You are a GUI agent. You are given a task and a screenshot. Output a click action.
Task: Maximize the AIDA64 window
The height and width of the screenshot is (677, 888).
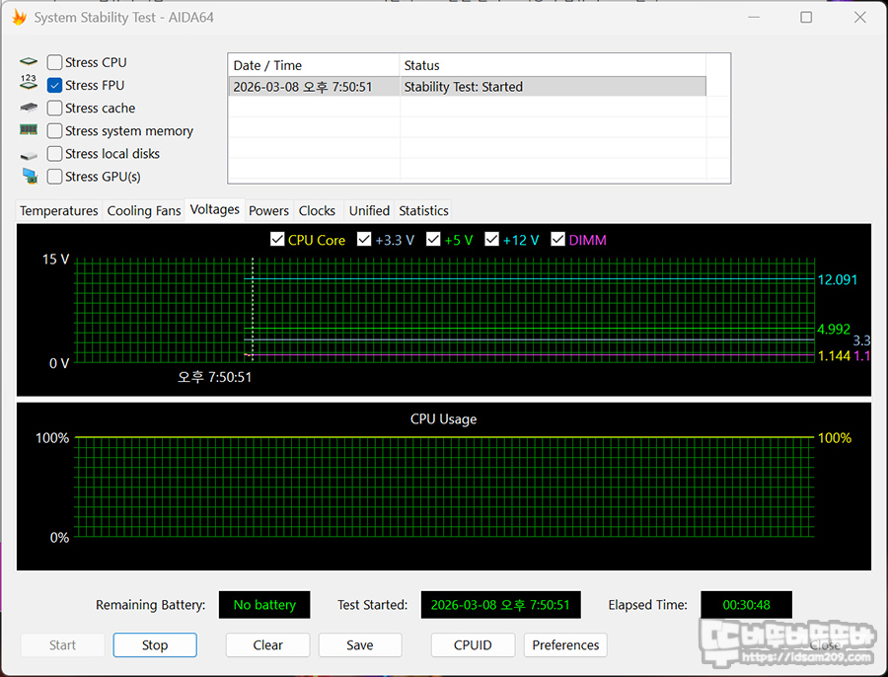[x=806, y=18]
